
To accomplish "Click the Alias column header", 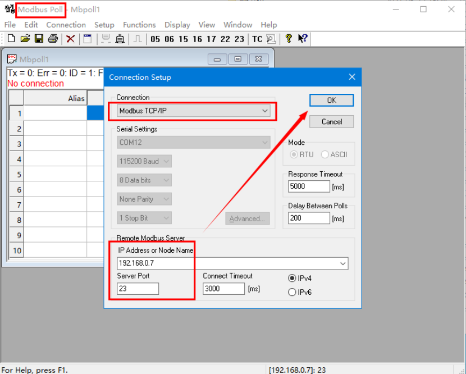I will pos(55,98).
